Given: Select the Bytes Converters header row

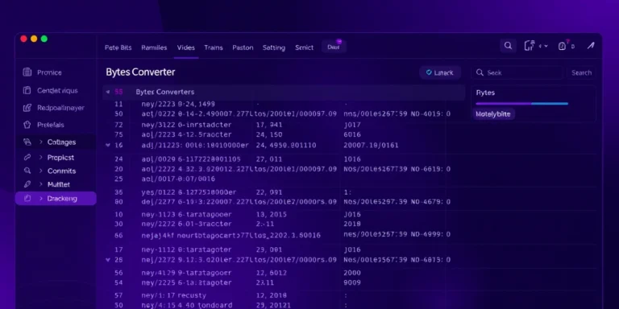Looking at the screenshot, I should point(284,92).
